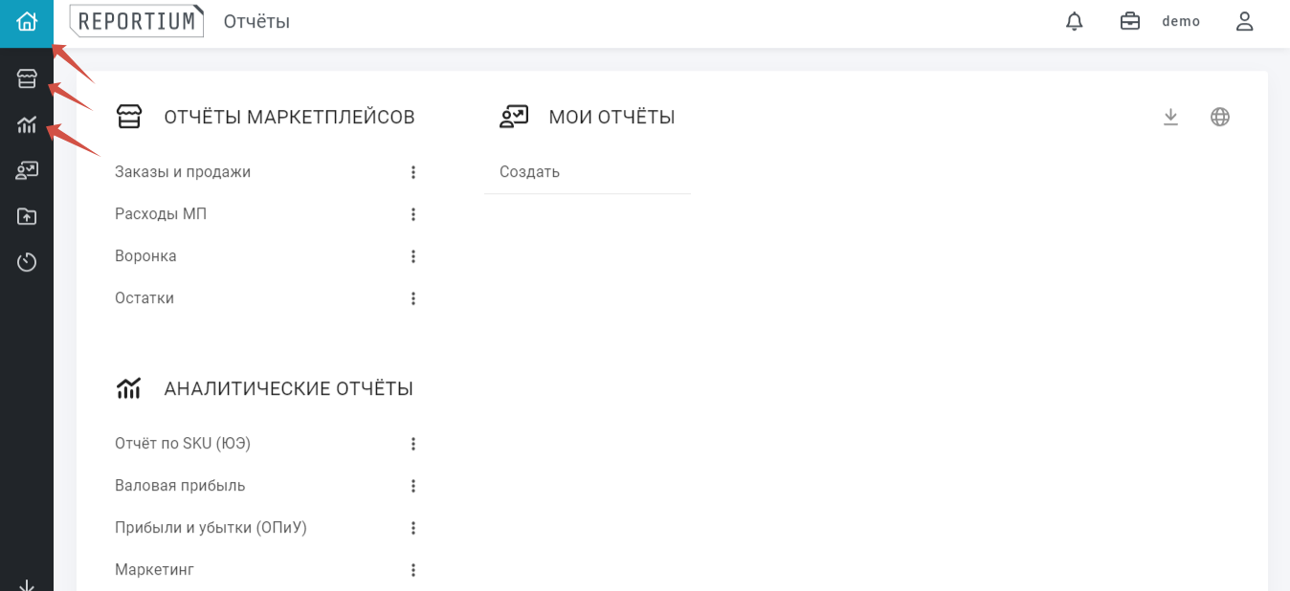Click Создать under Мои отчёты
1290x591 pixels.
529,172
